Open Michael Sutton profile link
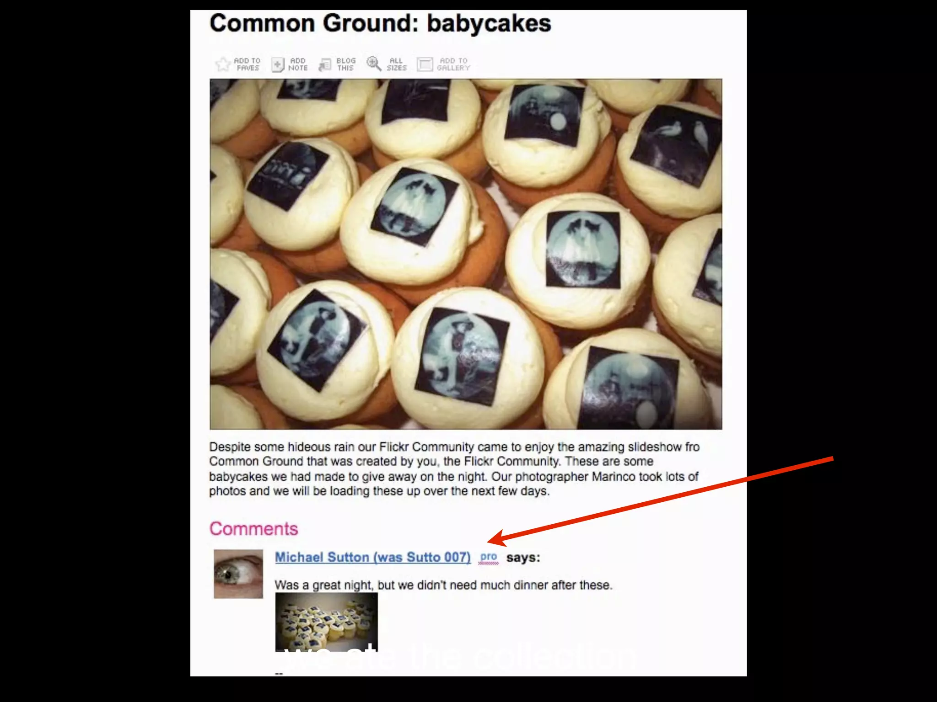This screenshot has width=937, height=702. coord(373,557)
